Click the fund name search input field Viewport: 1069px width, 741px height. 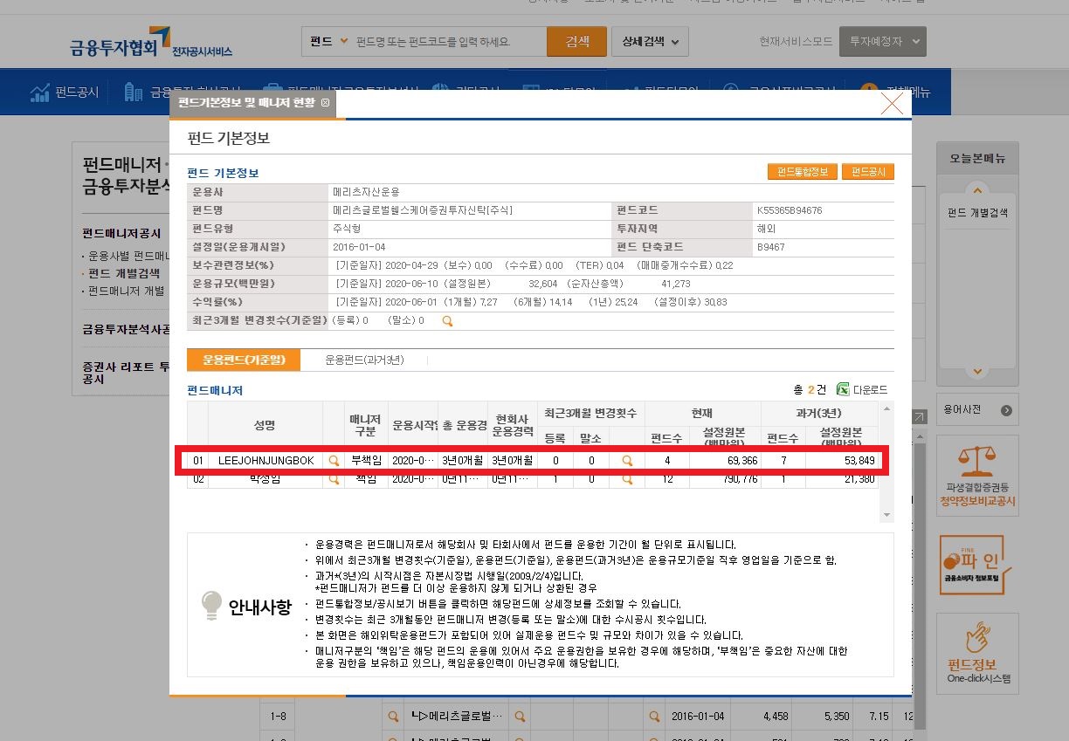coord(450,41)
